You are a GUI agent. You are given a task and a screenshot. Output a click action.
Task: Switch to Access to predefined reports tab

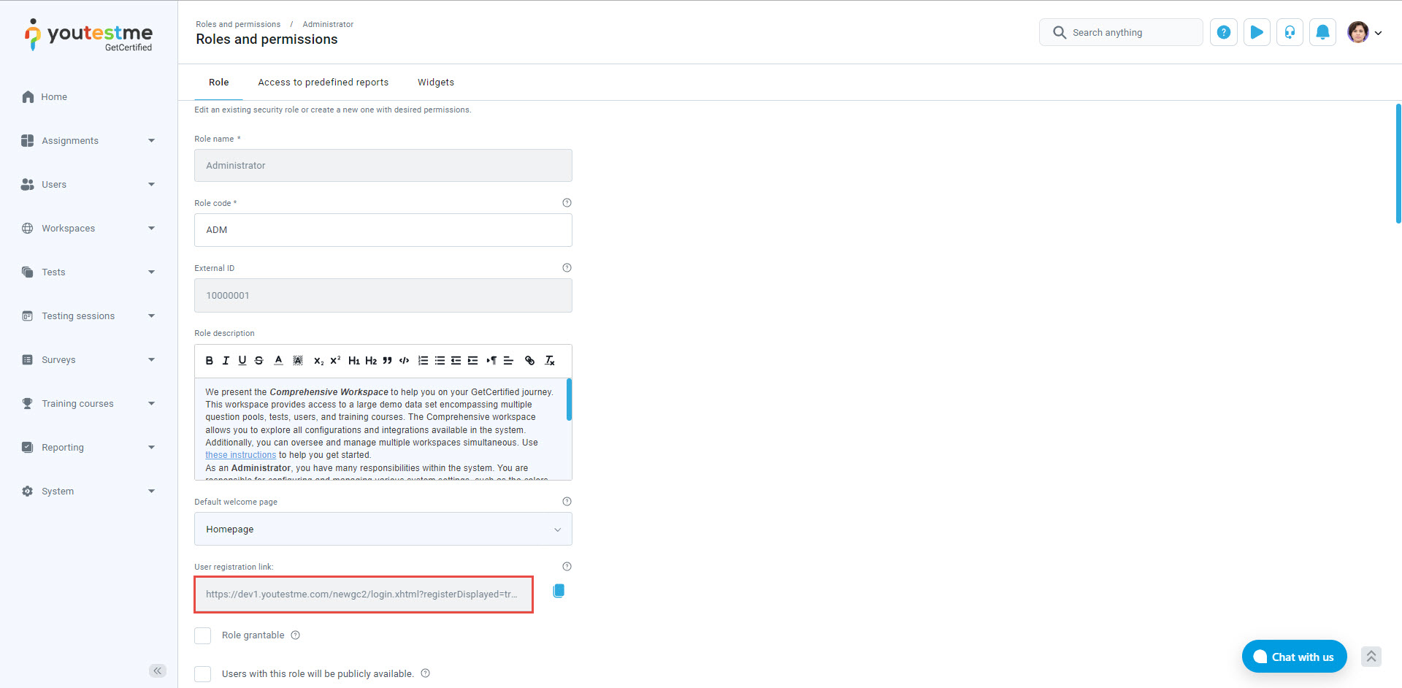pos(323,82)
